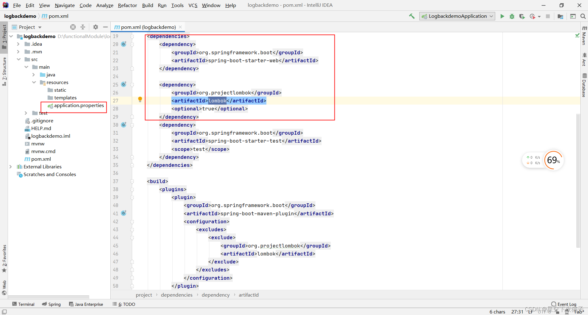588x315 pixels.
Task: Expand the .mvn folder
Action: click(x=18, y=52)
